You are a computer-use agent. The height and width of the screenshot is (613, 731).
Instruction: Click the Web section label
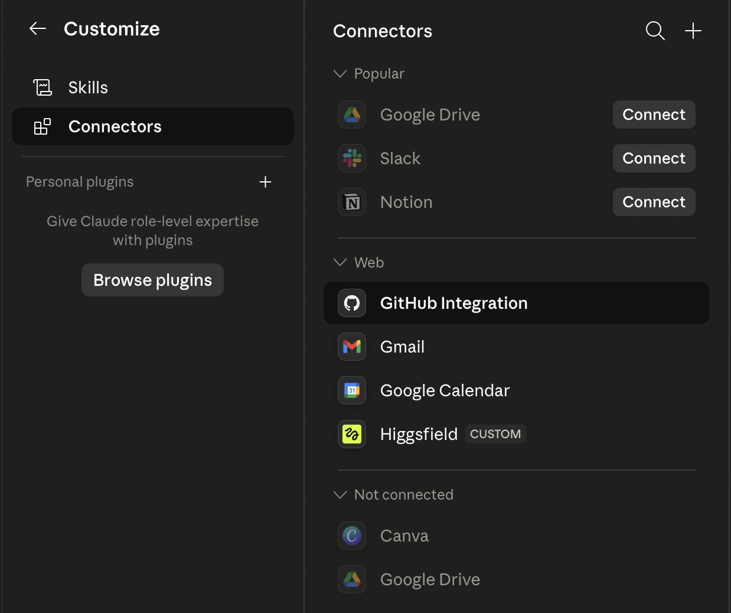(369, 262)
